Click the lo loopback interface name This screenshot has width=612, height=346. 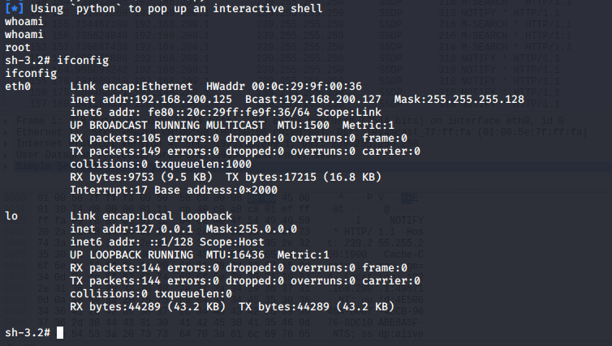[11, 216]
